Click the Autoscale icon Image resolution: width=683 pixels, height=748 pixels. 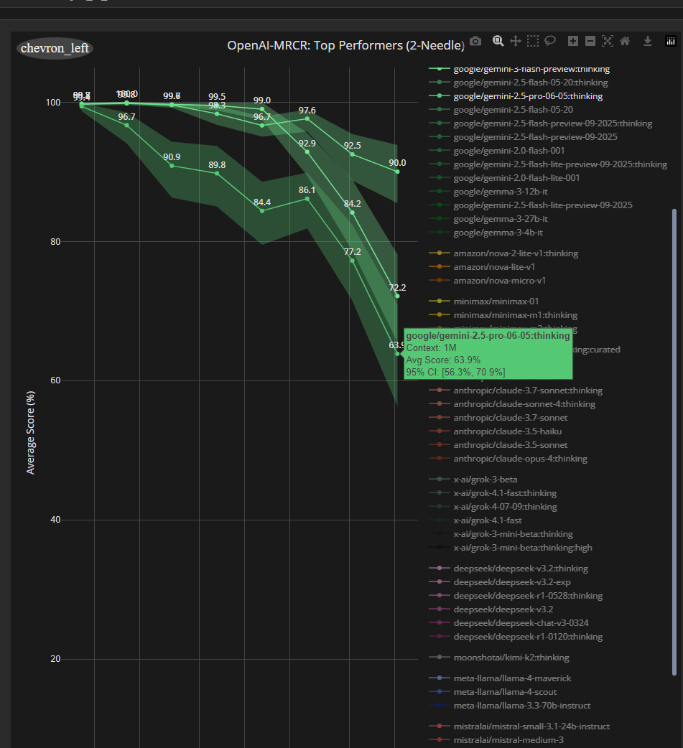point(608,42)
